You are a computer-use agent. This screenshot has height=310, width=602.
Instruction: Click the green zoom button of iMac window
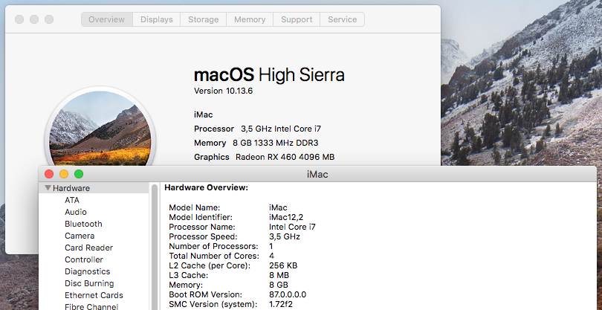pos(79,174)
